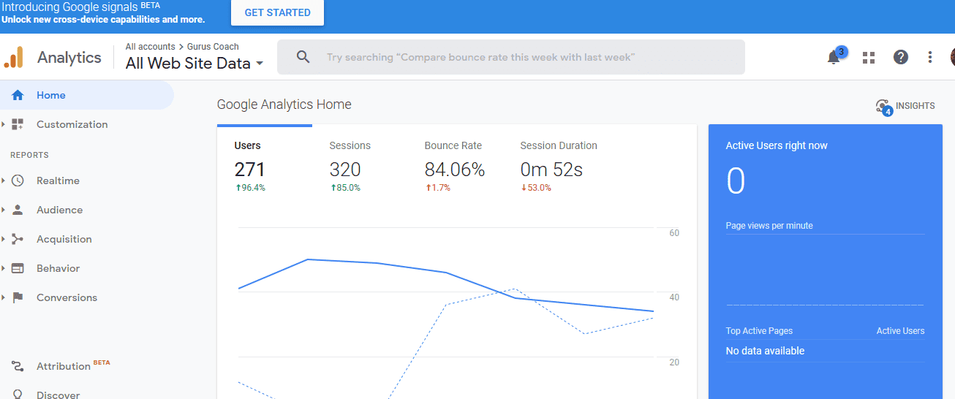Click the Conversions flag icon
This screenshot has width=955, height=399.
(x=18, y=297)
